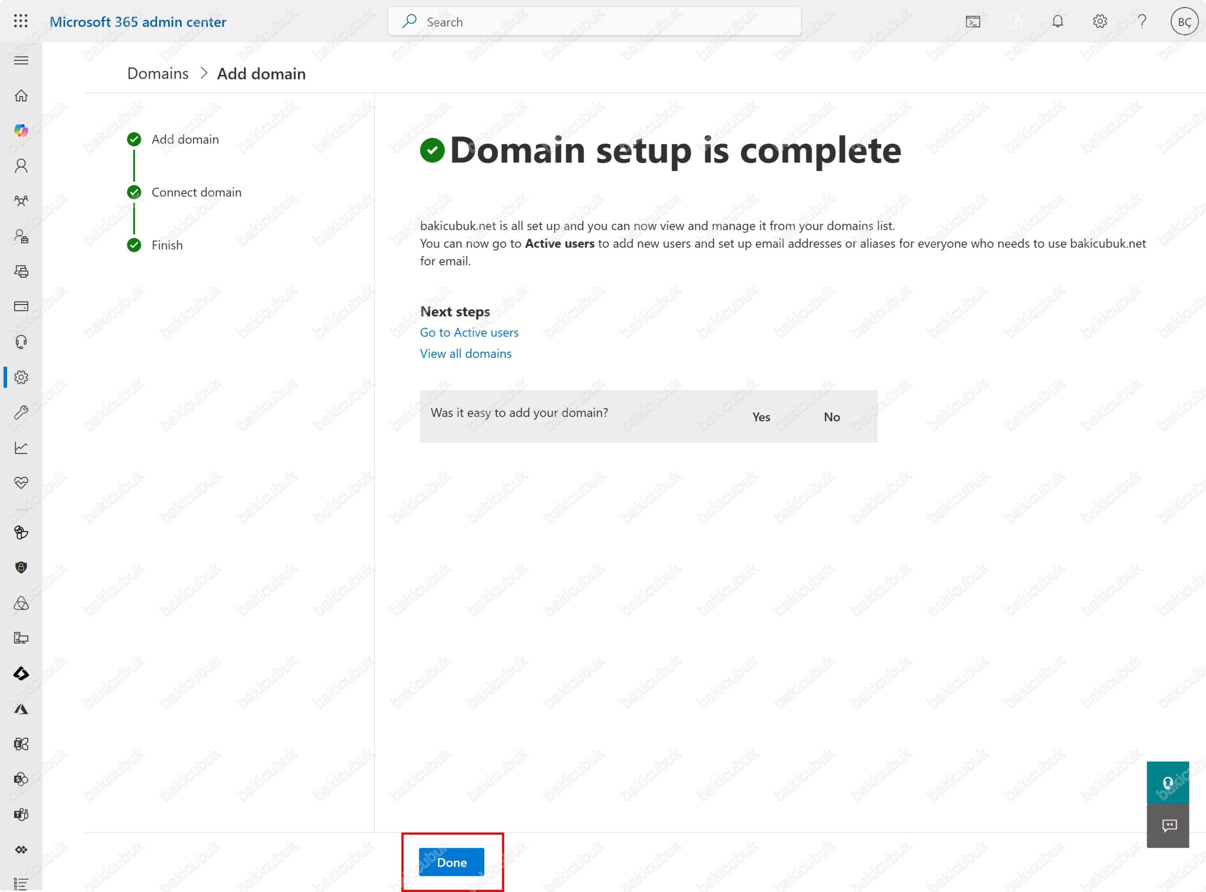1206x892 pixels.
Task: Click the Done button
Action: coord(451,862)
